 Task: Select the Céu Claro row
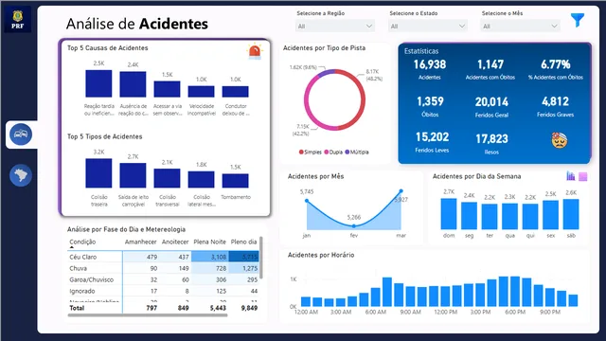164,257
